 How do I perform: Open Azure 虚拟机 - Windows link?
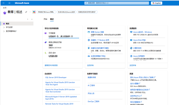pyautogui.click(x=143, y=32)
